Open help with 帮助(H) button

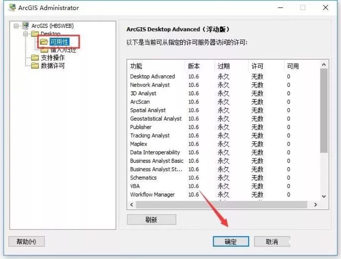(x=27, y=242)
